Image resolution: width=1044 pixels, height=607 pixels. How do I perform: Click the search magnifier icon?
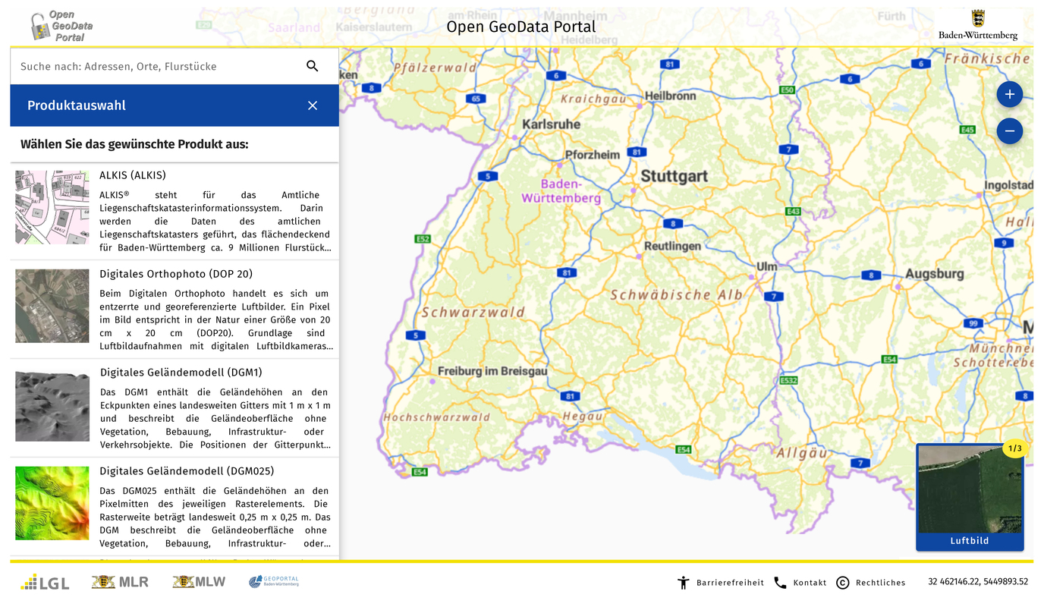(312, 66)
